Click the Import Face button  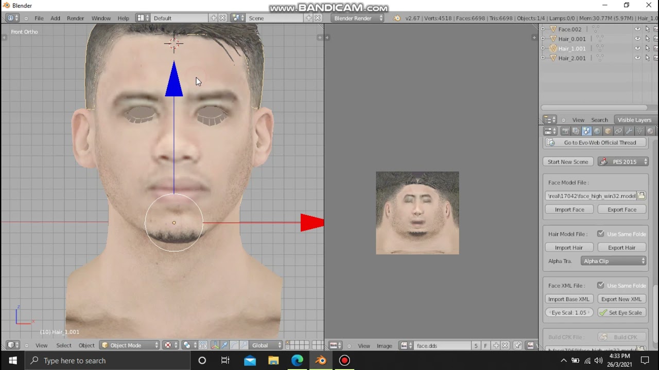point(569,210)
